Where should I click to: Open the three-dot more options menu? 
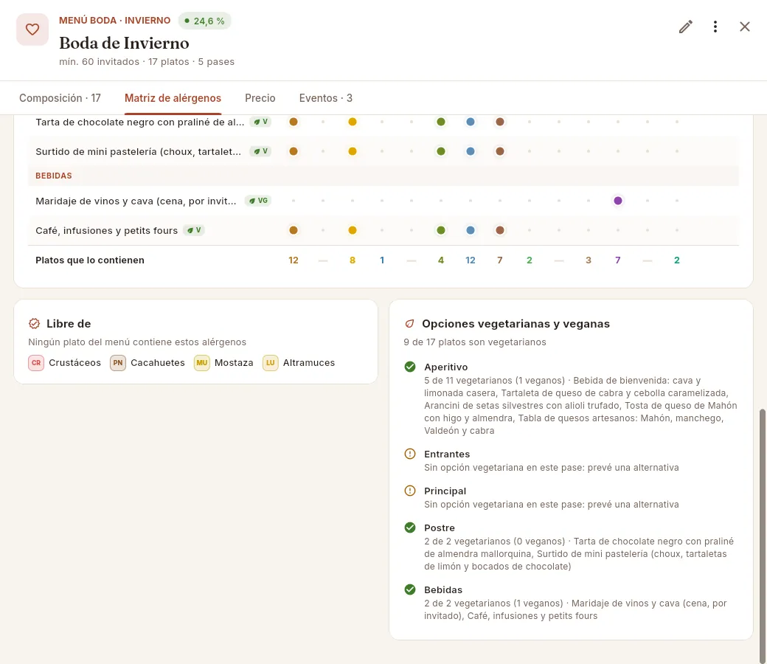point(715,27)
